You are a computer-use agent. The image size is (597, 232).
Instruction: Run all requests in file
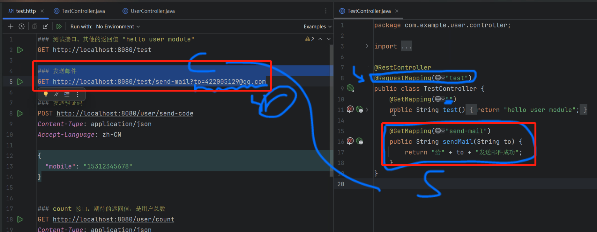click(59, 26)
